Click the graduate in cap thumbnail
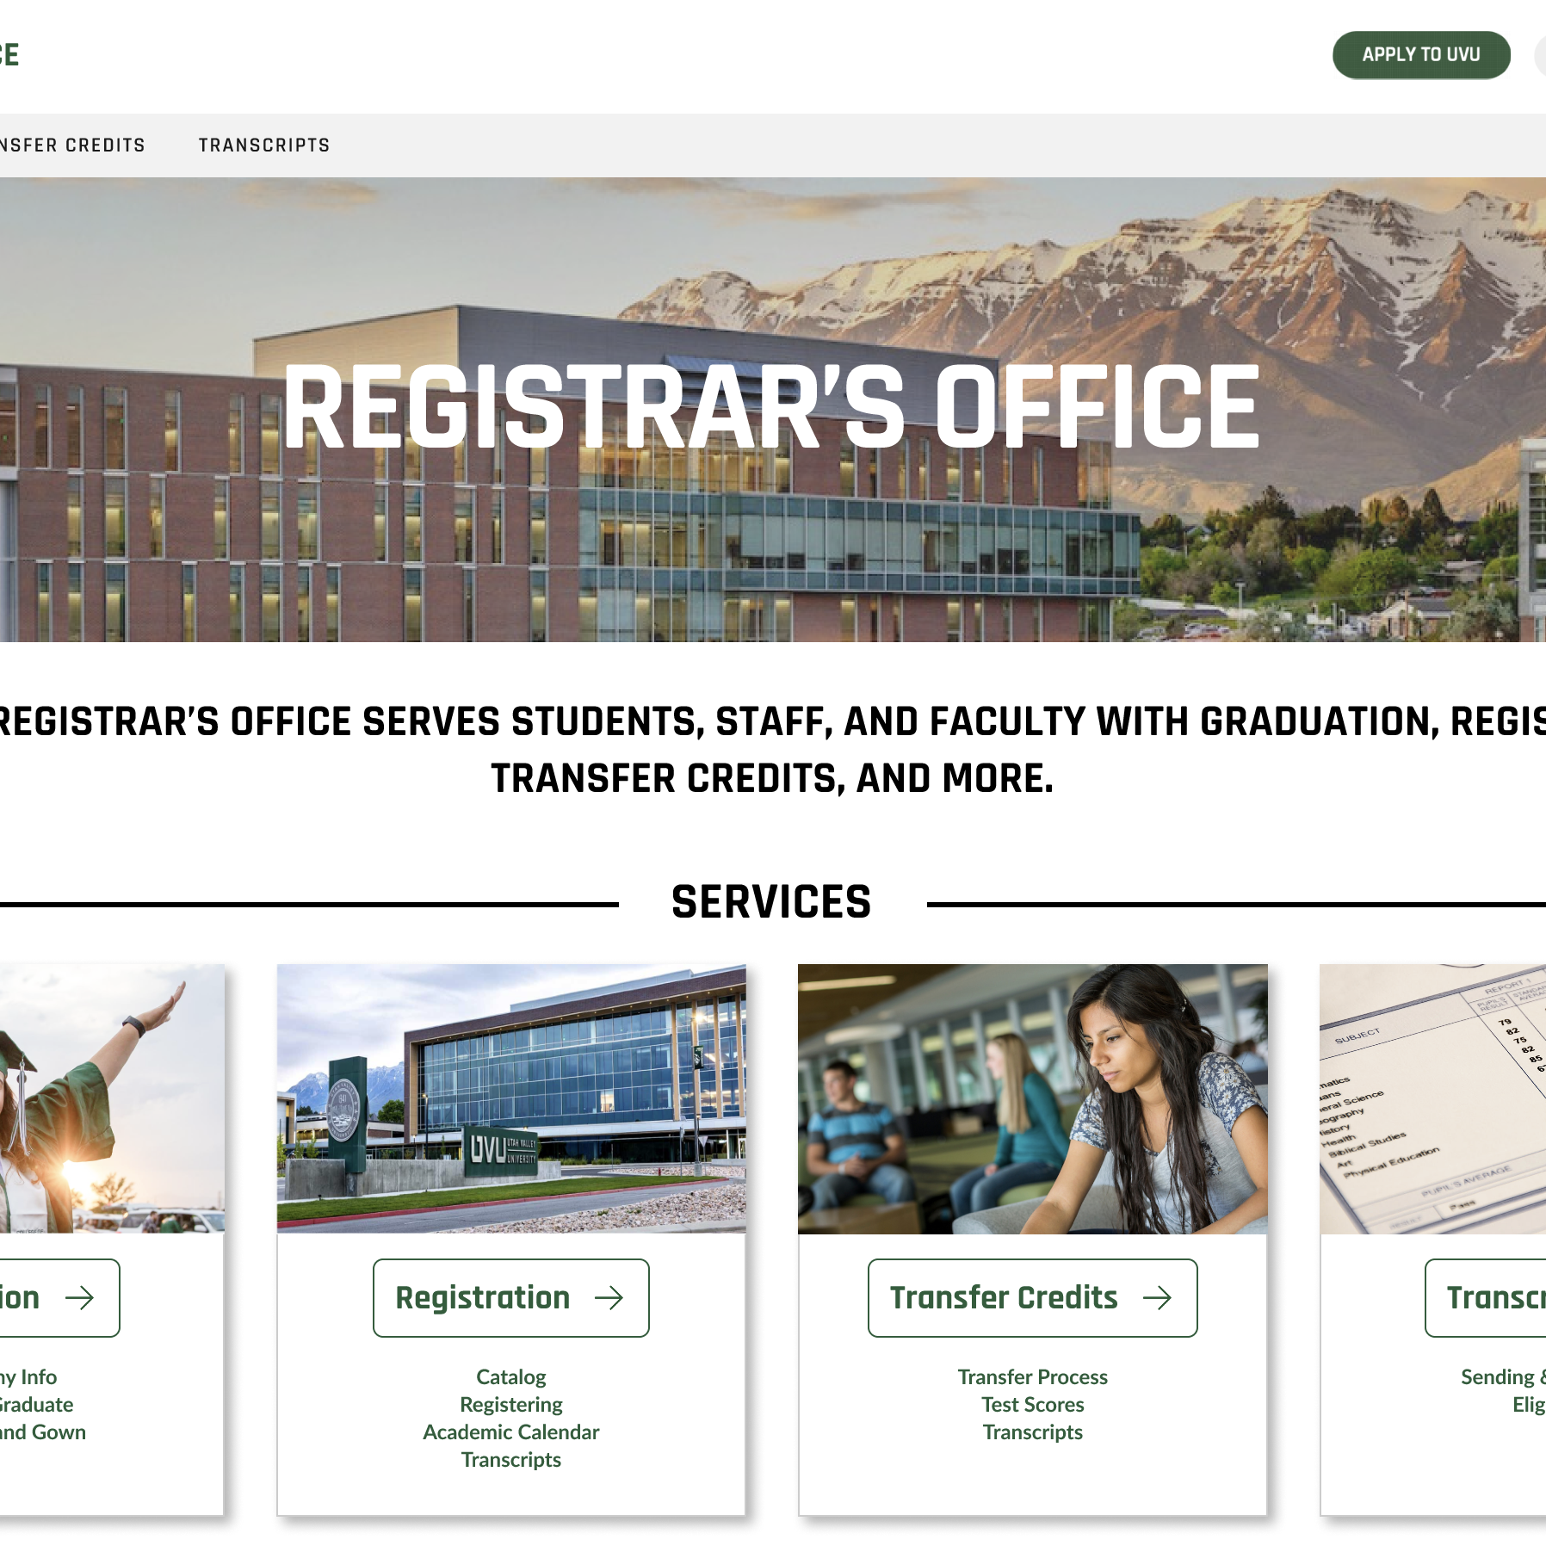Image resolution: width=1546 pixels, height=1546 pixels. pyautogui.click(x=112, y=1098)
